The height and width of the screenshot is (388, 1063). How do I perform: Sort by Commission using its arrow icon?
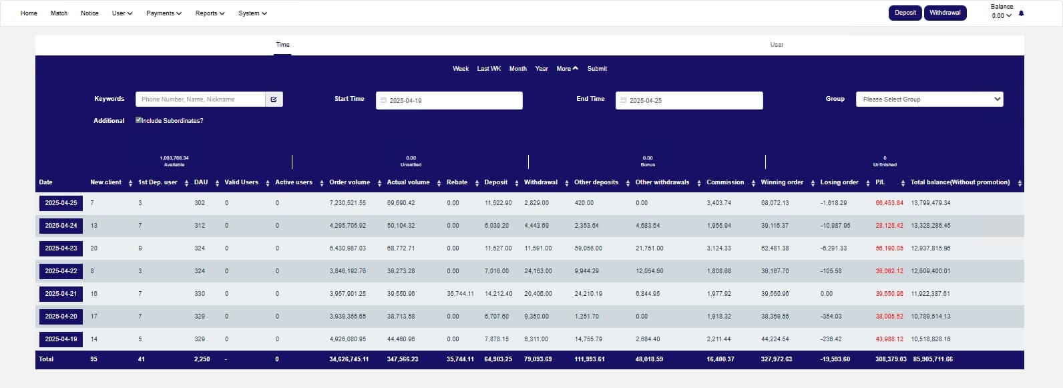[x=753, y=183]
